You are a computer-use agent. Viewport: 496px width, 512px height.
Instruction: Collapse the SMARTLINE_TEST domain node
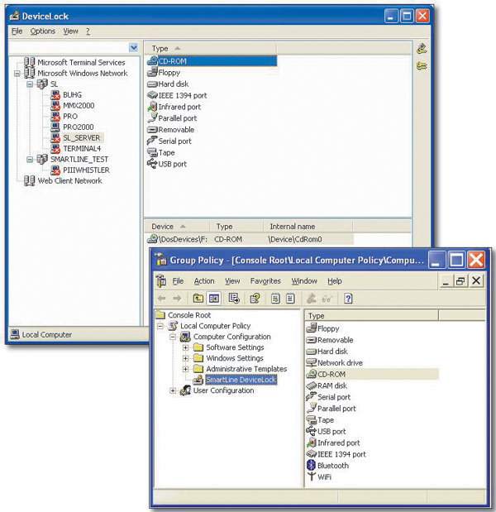tap(30, 160)
